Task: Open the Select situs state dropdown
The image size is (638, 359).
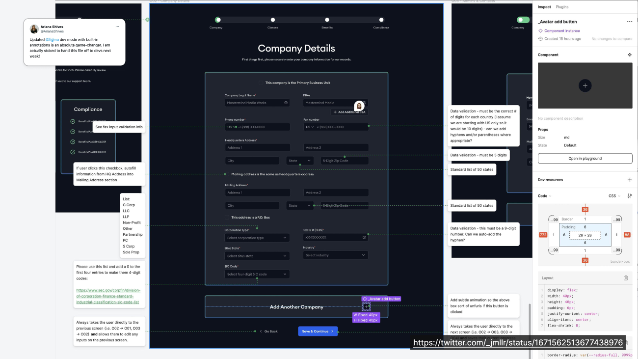Action: (x=257, y=256)
